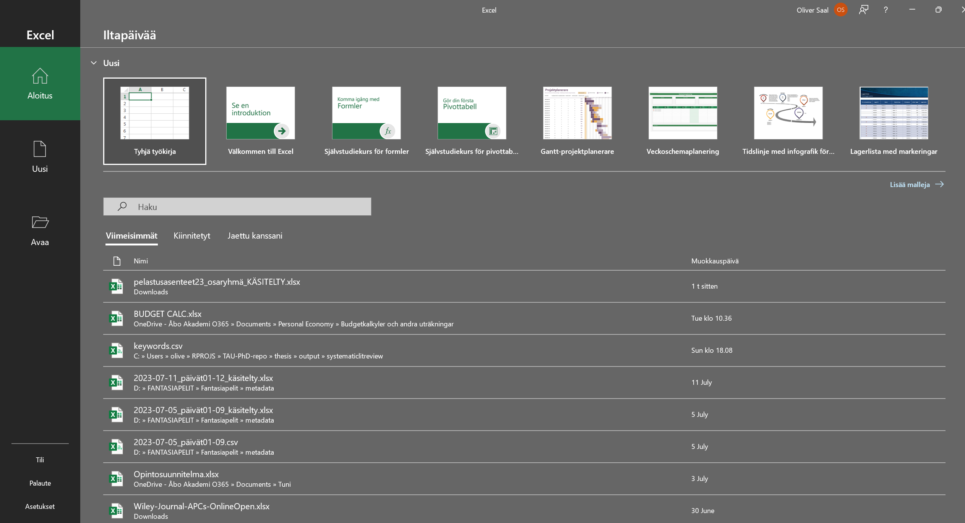Open 2023-07-05_päivät01-09_käsitelty.xlsx
The height and width of the screenshot is (523, 965).
(x=524, y=415)
